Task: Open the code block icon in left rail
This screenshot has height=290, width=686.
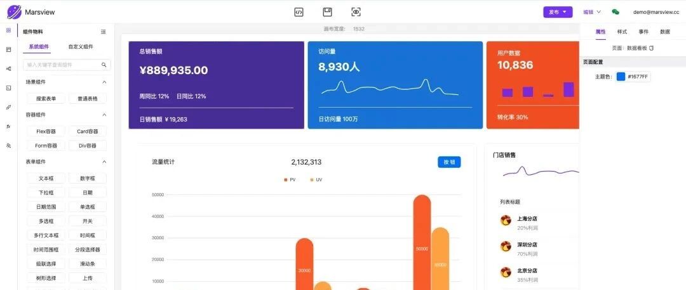Action: click(8, 87)
